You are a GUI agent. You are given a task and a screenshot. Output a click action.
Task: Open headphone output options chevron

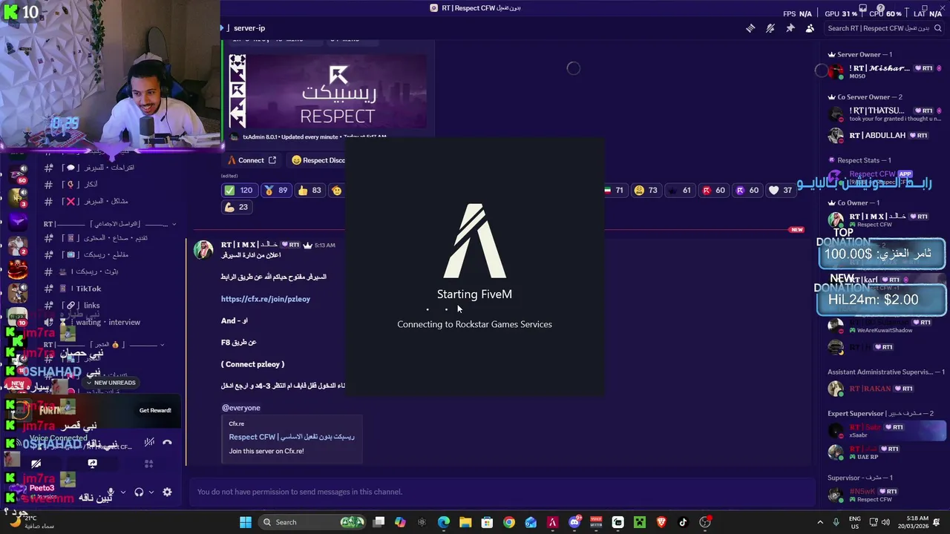tap(151, 492)
